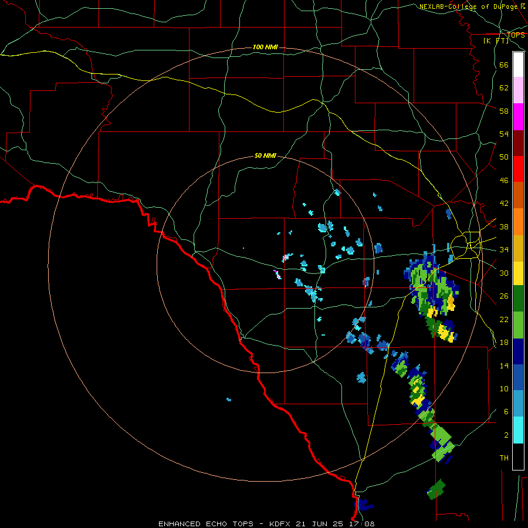
Task: Click the bright red swatch between 46 and 50
Action: pos(518,169)
